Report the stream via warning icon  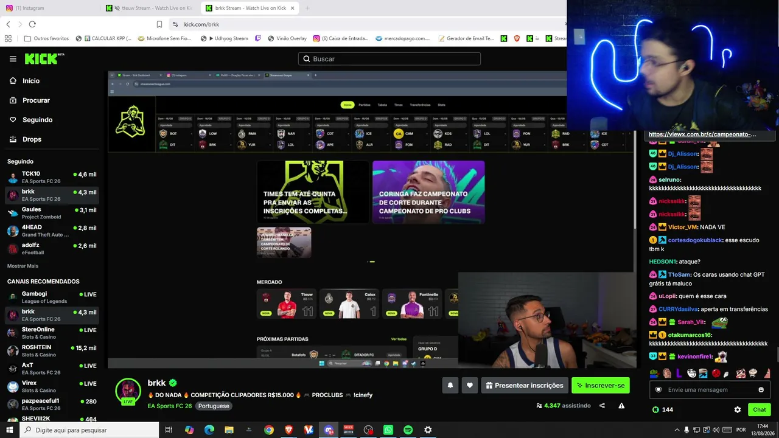(x=621, y=406)
